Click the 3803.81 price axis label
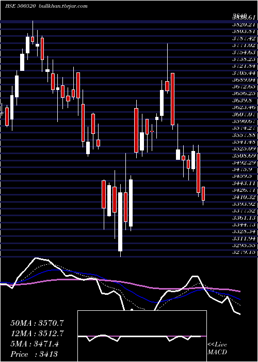The height and width of the screenshot is (362, 258). point(244,31)
